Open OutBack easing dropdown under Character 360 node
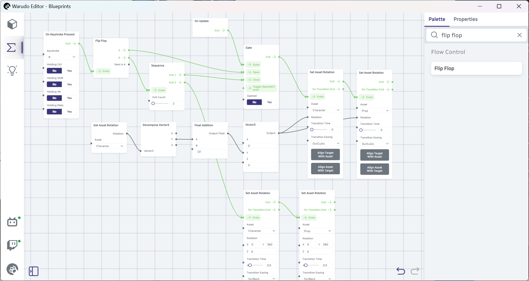The width and height of the screenshot is (529, 281). pyautogui.click(x=262, y=279)
